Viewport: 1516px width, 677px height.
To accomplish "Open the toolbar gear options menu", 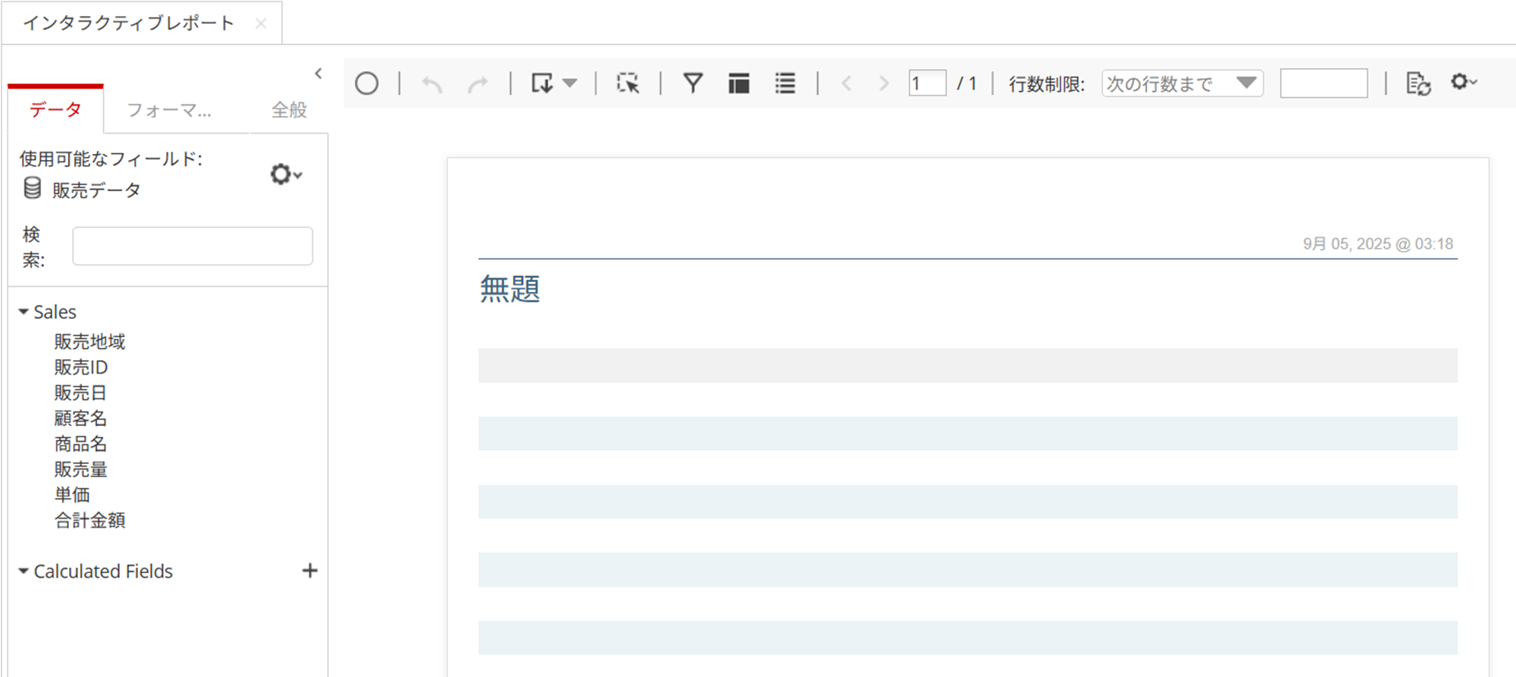I will (1464, 81).
